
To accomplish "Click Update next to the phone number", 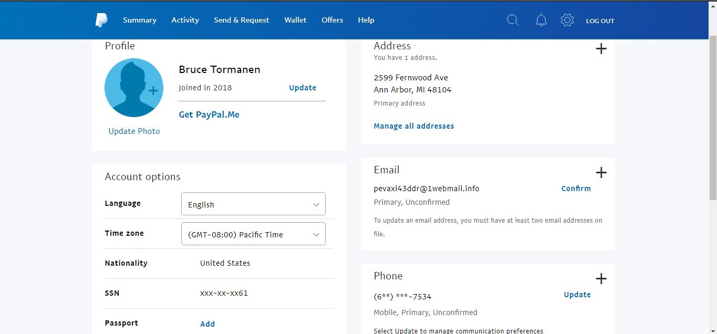I will point(577,295).
